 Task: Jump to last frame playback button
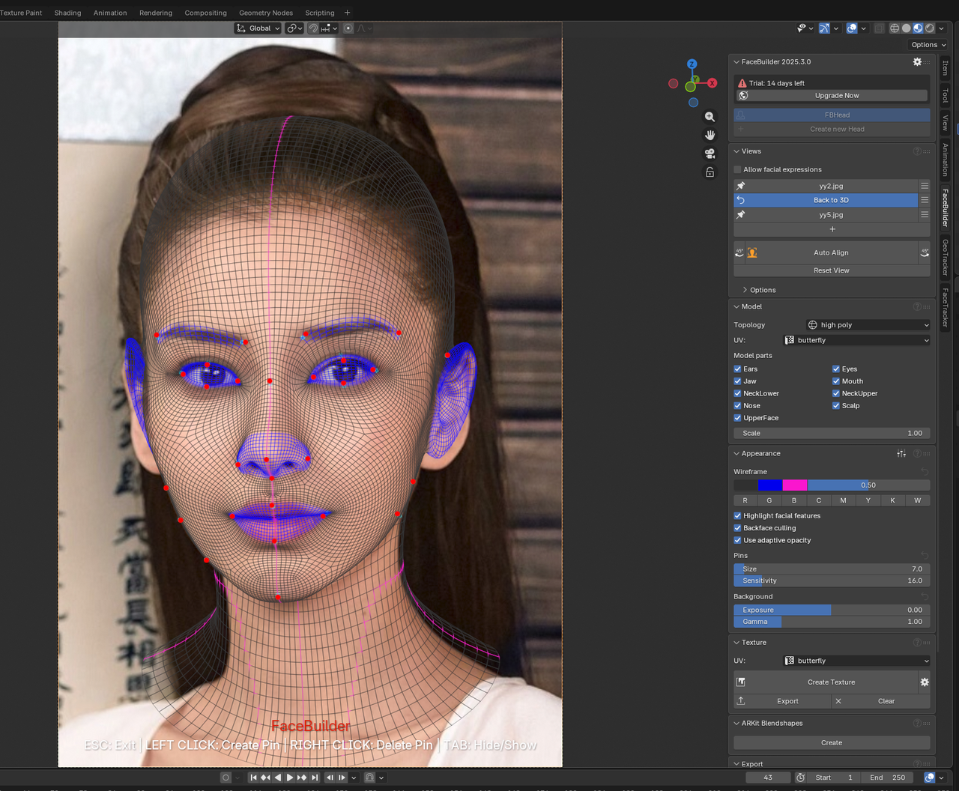click(x=315, y=778)
